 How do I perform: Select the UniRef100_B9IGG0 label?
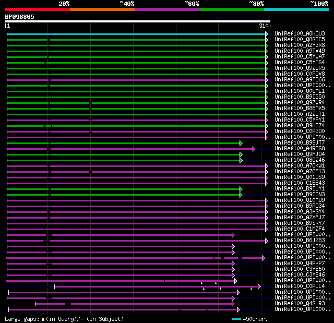[300, 97]
